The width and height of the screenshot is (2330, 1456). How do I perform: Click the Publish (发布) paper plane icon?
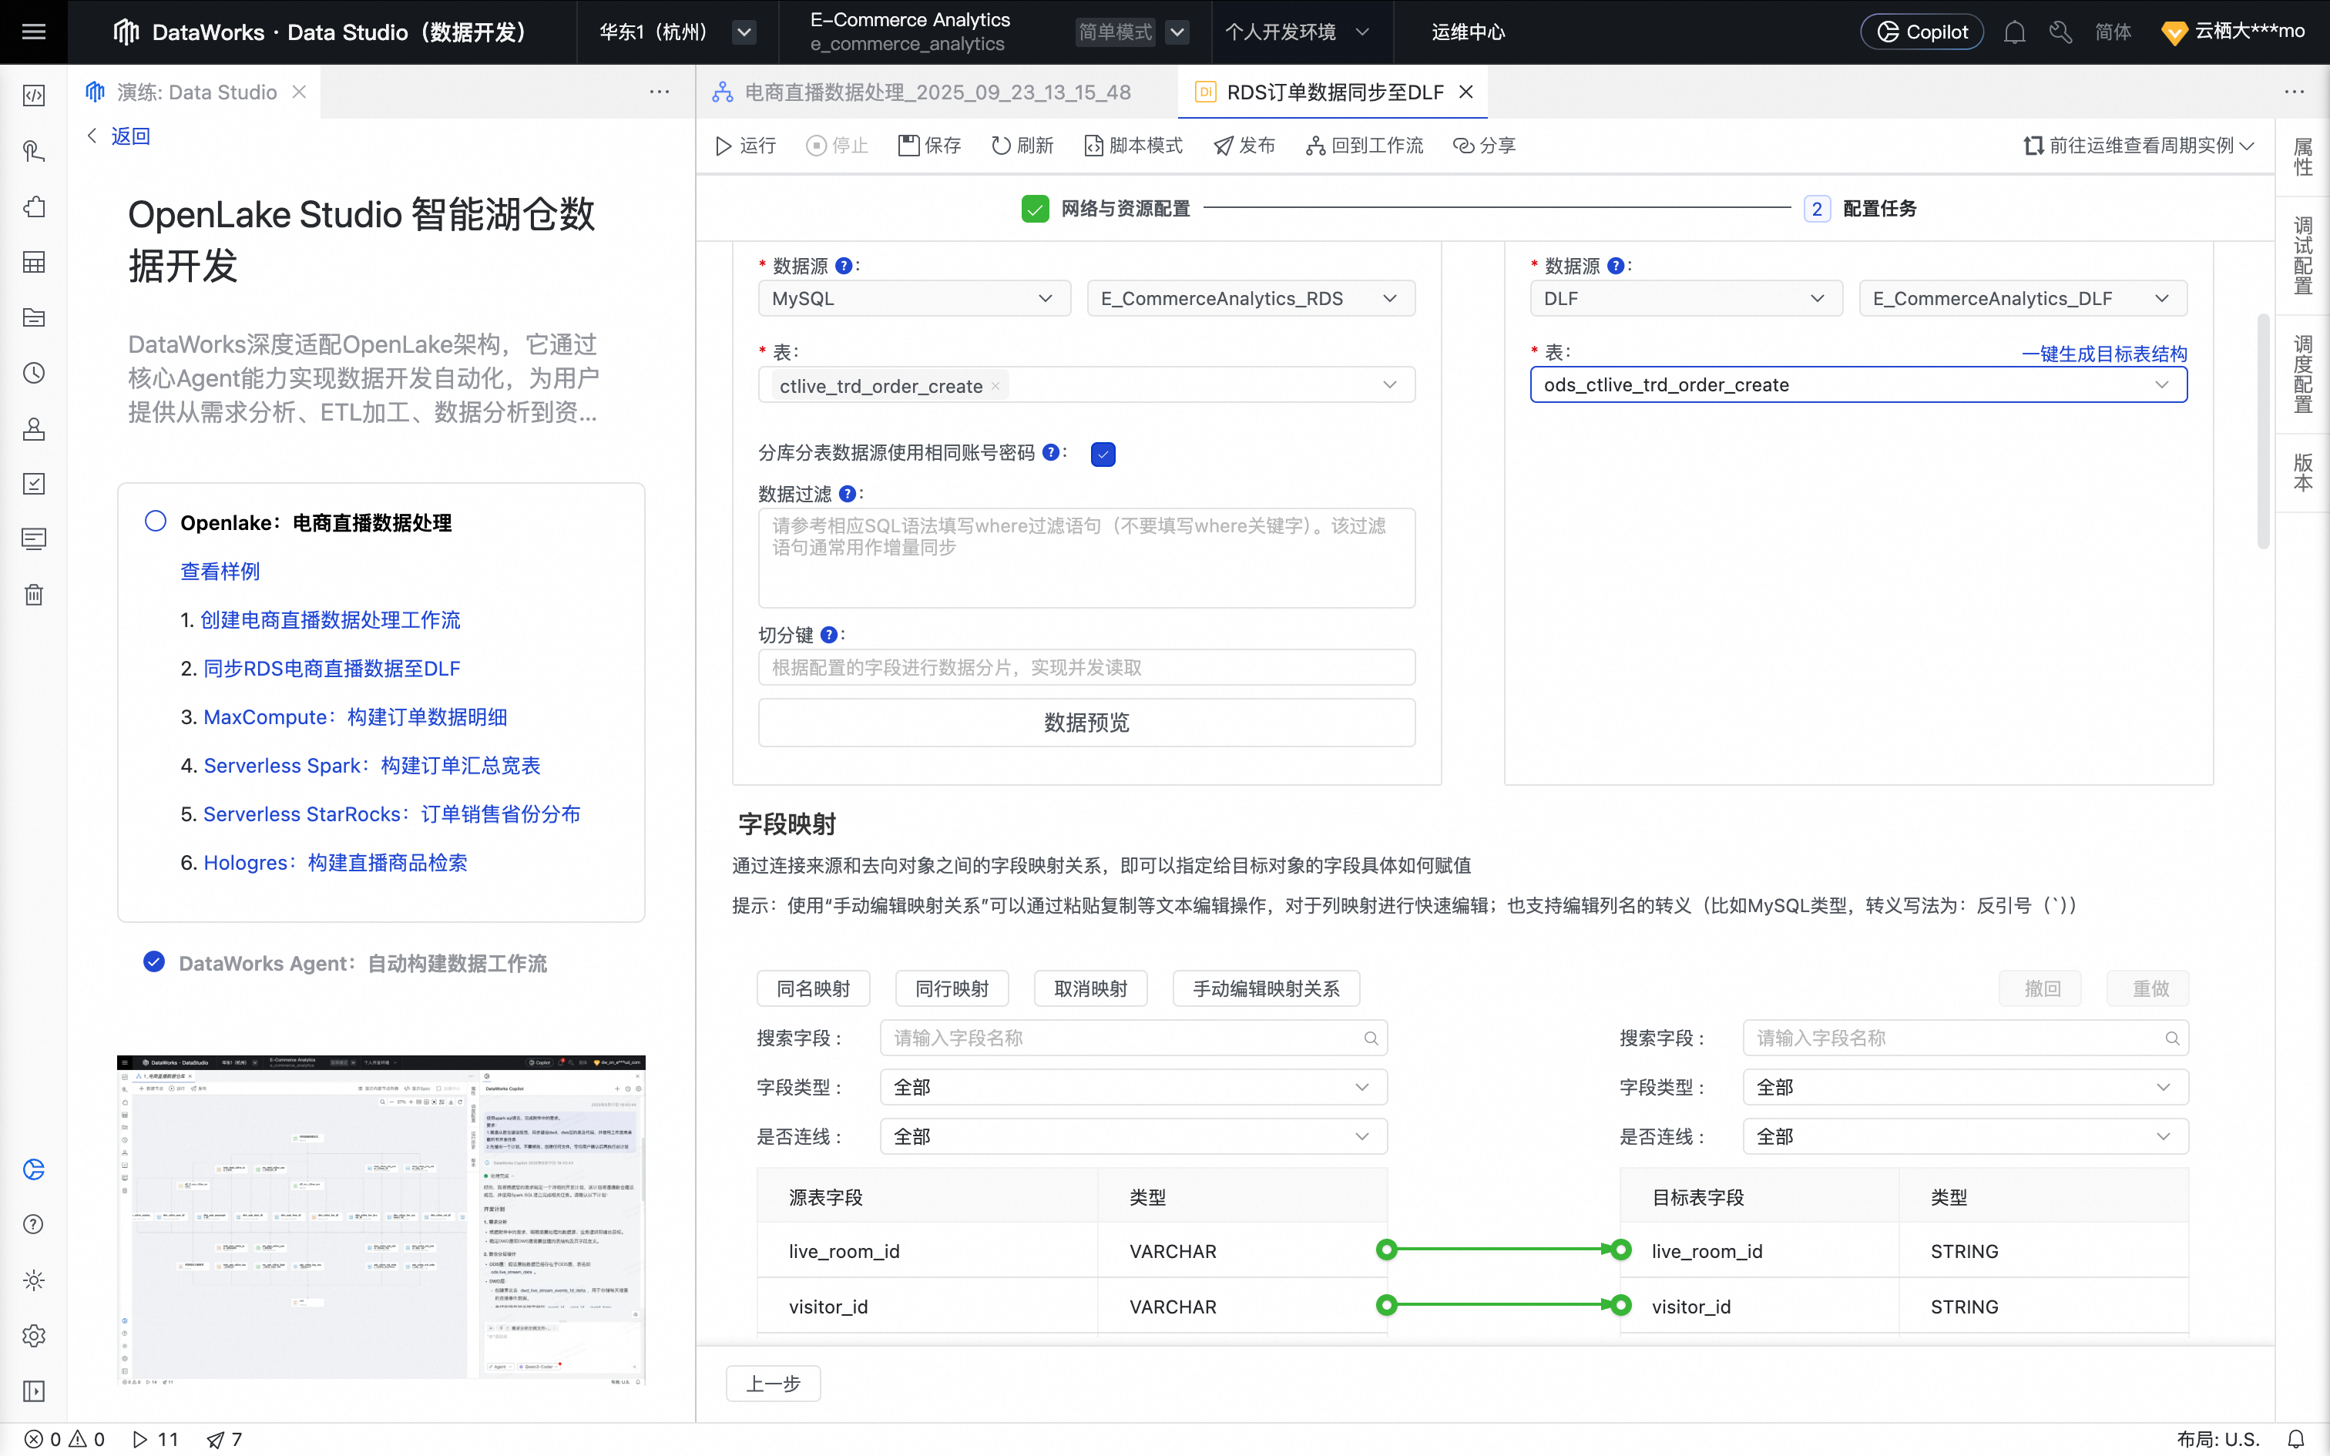click(1223, 146)
